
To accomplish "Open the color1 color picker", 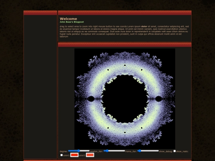I will point(74,155).
